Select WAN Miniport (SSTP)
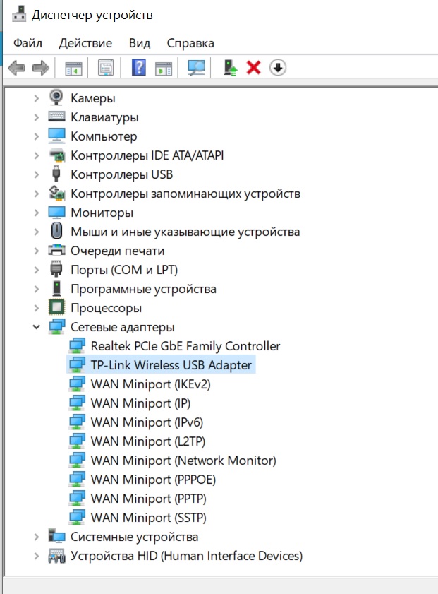This screenshot has width=438, height=594. [148, 518]
